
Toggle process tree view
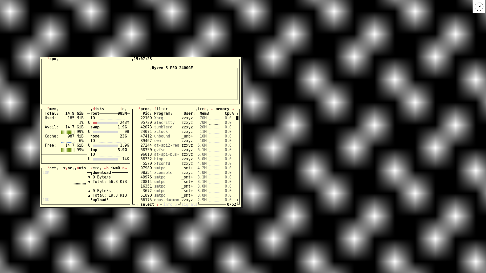click(202, 109)
